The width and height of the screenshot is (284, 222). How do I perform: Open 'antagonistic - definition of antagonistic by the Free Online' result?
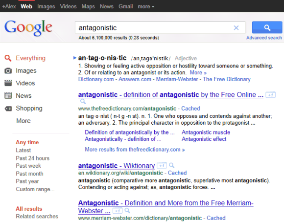(171, 95)
